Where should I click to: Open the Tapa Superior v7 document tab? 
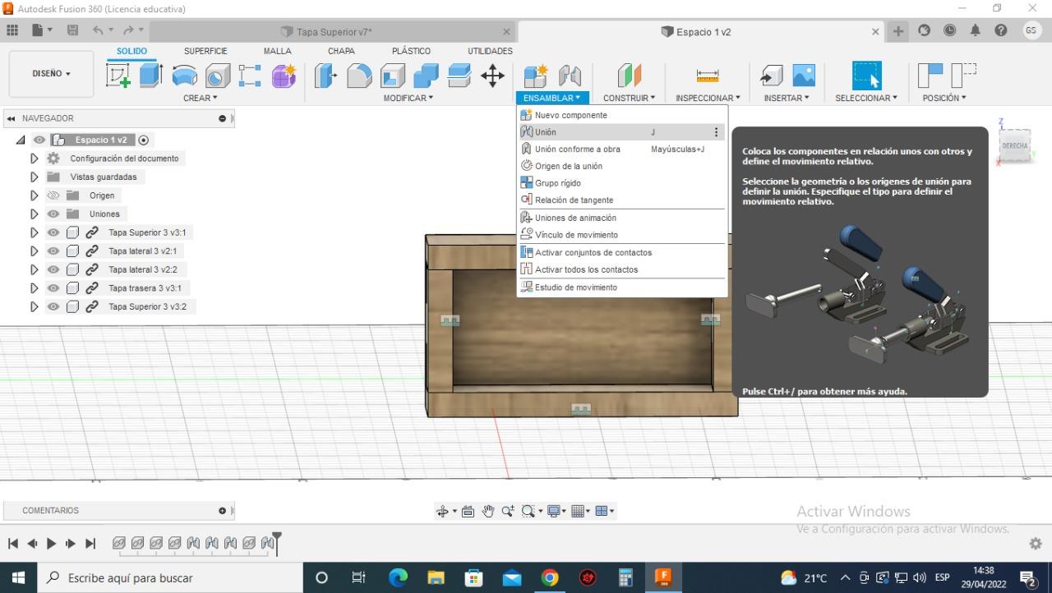coord(334,32)
